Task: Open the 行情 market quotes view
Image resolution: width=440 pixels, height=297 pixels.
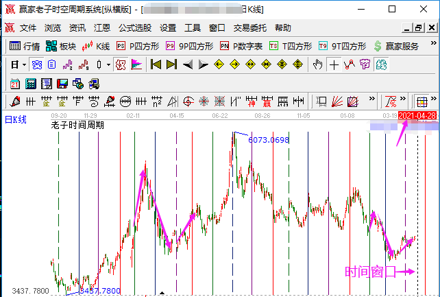Action: [25, 46]
